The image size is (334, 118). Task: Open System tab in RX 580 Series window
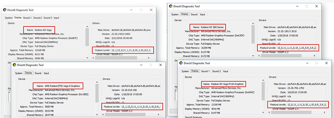pyautogui.click(x=175, y=14)
